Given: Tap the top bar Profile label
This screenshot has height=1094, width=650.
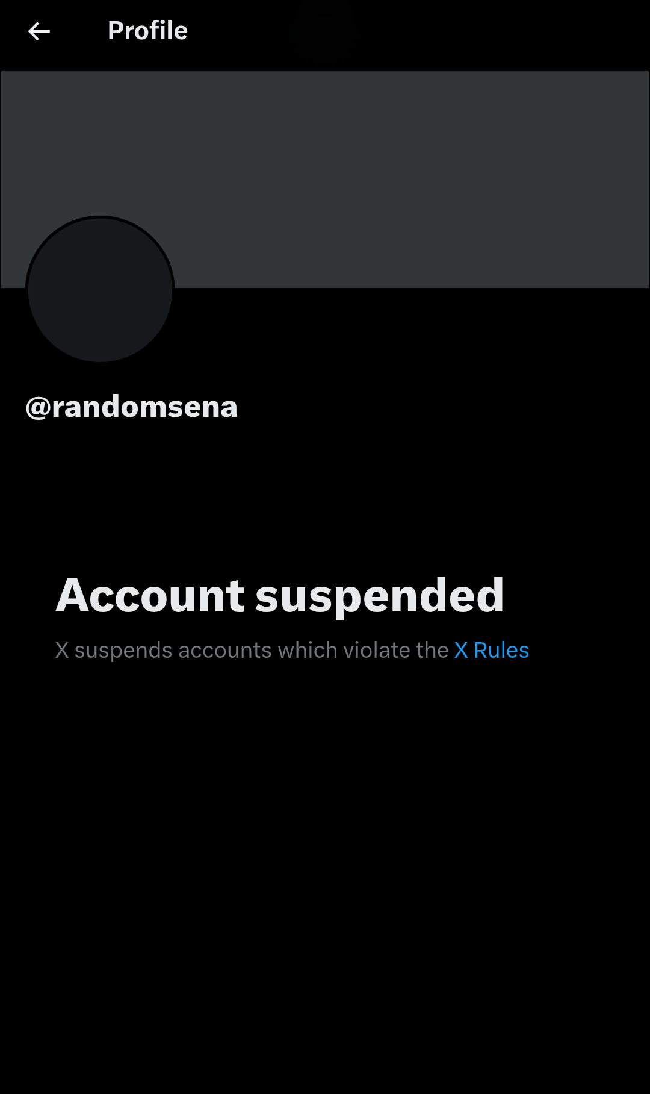Looking at the screenshot, I should [x=147, y=31].
